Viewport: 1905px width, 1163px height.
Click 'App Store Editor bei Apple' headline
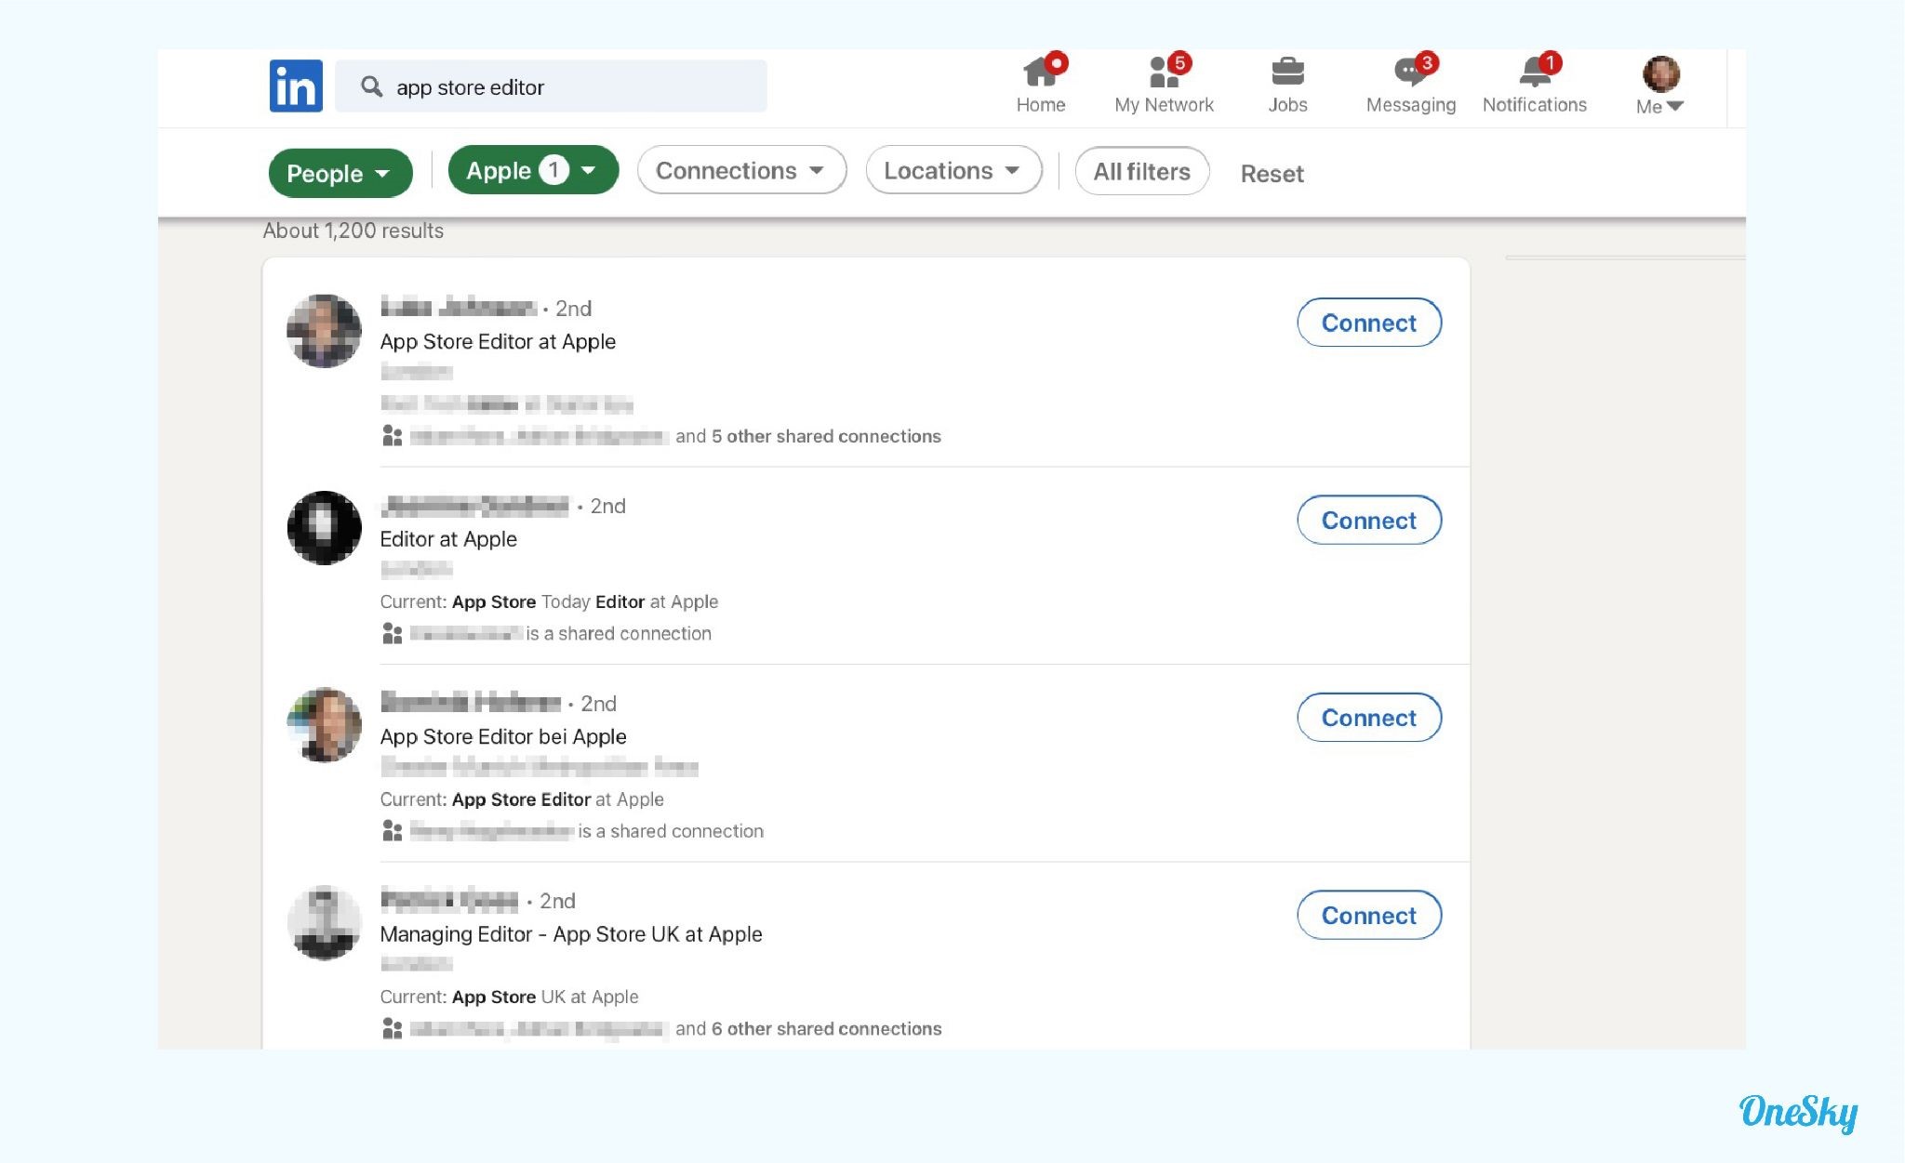coord(503,736)
